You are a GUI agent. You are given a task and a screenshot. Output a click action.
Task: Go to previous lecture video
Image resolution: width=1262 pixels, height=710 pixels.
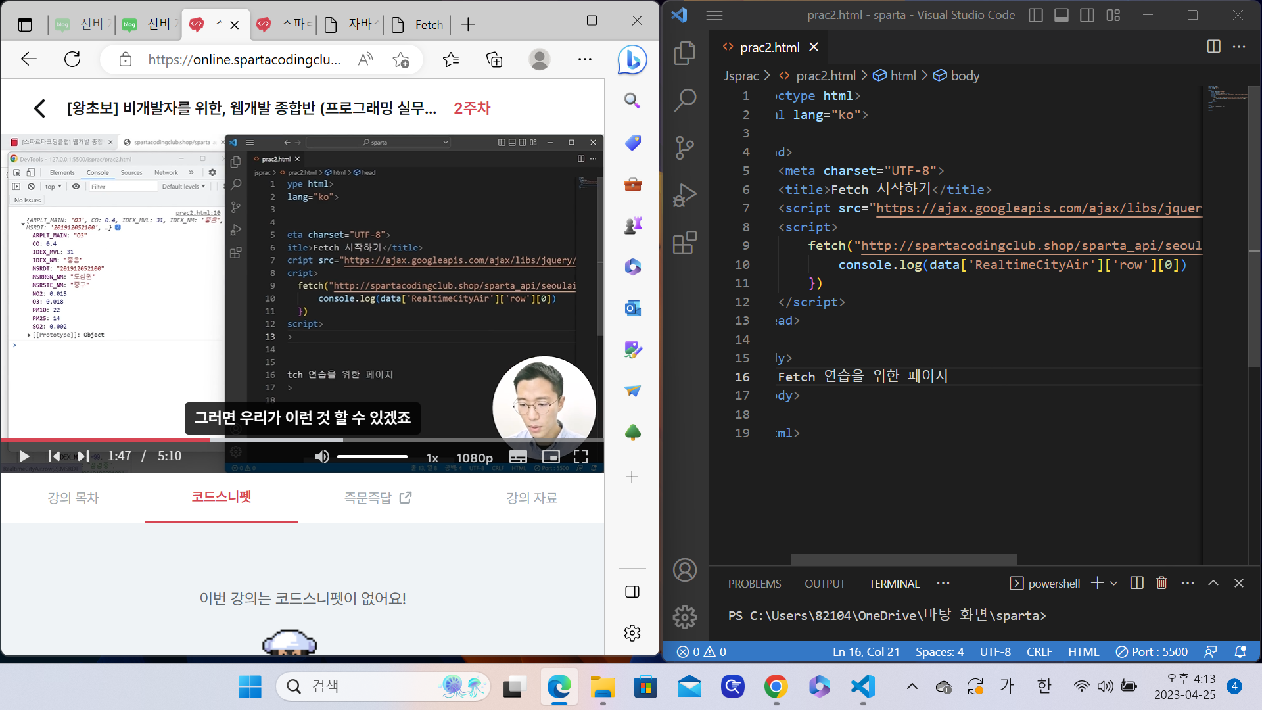point(55,456)
